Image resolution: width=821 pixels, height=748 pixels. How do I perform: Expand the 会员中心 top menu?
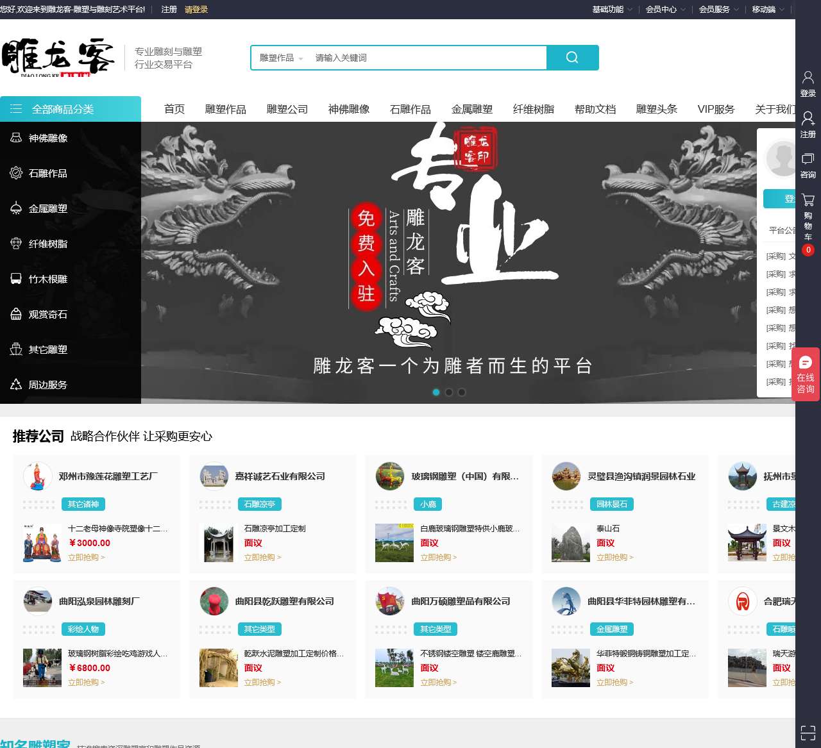(665, 10)
